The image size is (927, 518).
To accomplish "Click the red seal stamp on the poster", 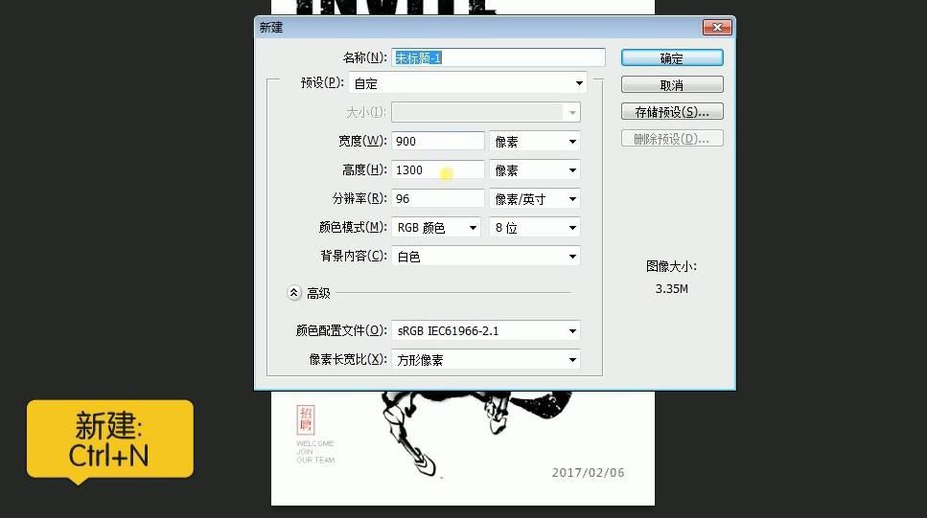I will coord(306,420).
